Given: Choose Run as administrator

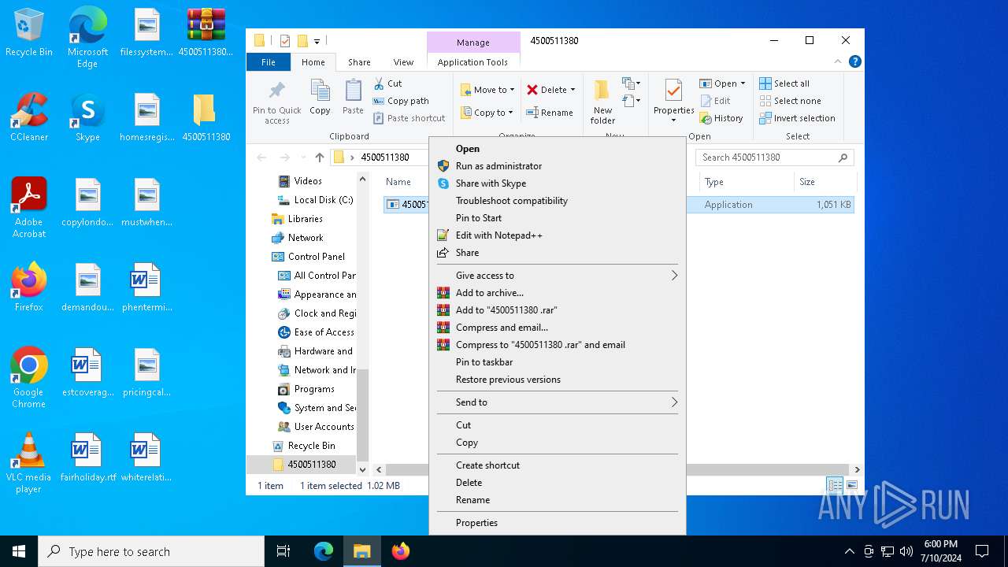Looking at the screenshot, I should [557, 166].
